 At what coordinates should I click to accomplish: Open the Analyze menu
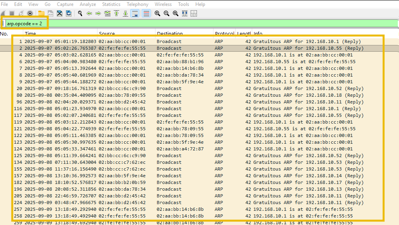pos(88,4)
